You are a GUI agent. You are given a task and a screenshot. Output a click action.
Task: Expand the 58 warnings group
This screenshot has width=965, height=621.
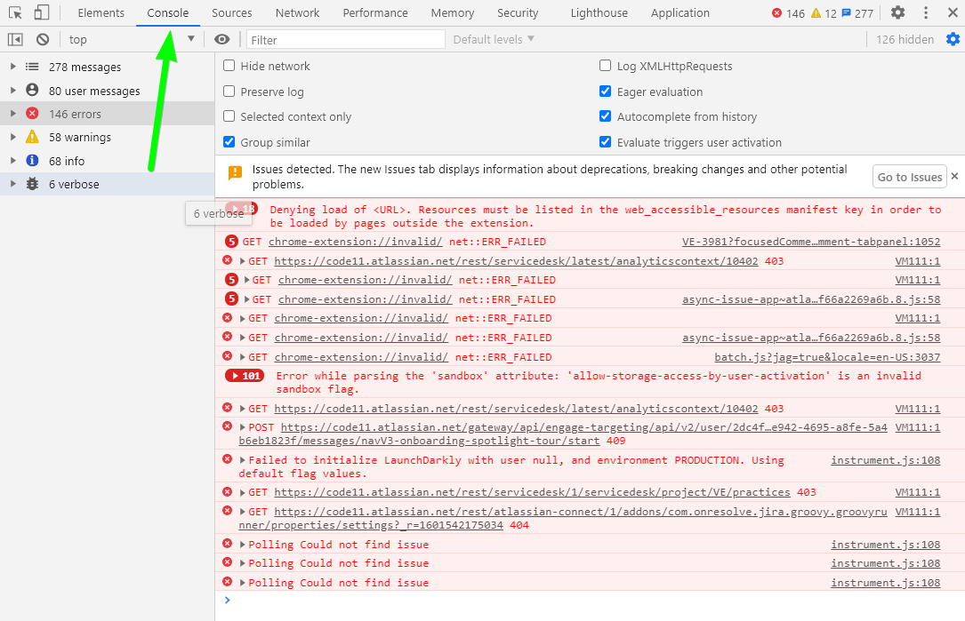[x=13, y=137]
